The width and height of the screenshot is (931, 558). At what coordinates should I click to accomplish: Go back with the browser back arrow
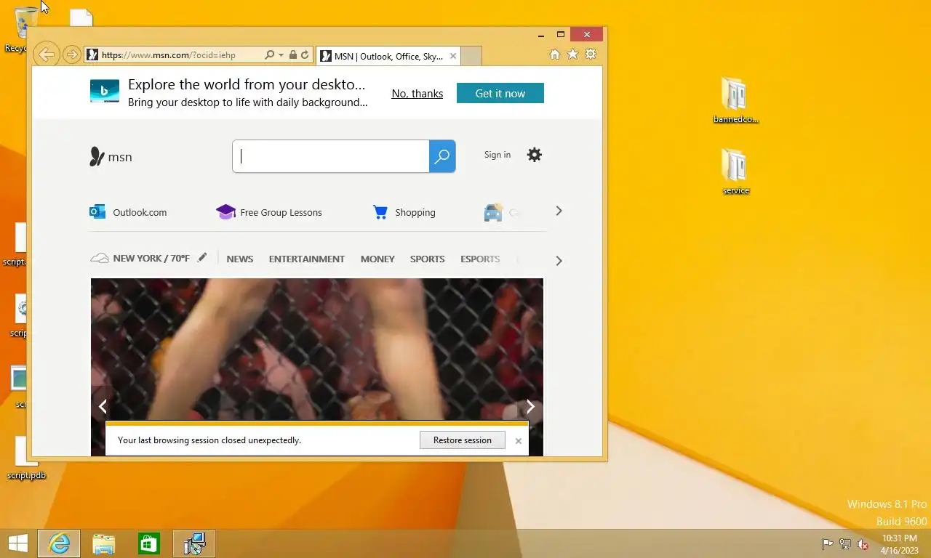click(46, 54)
